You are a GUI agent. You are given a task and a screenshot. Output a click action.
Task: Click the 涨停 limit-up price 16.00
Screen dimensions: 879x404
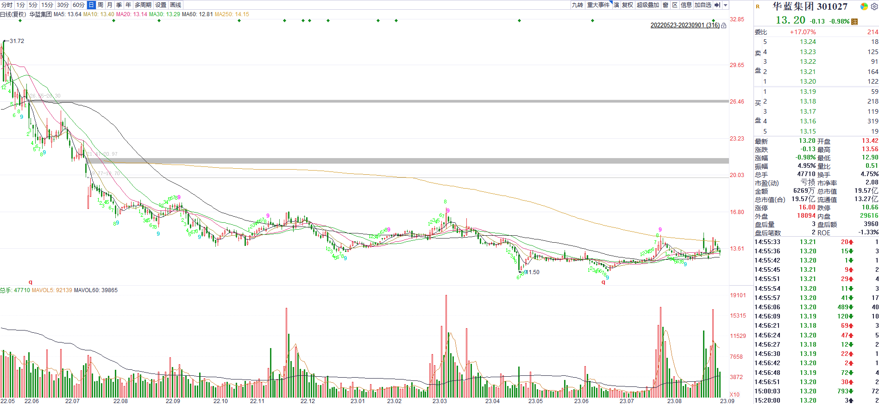(x=807, y=208)
